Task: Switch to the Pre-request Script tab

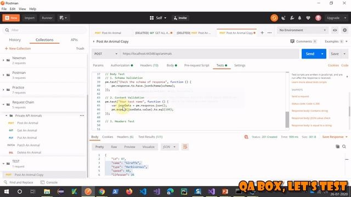Action: (x=196, y=66)
